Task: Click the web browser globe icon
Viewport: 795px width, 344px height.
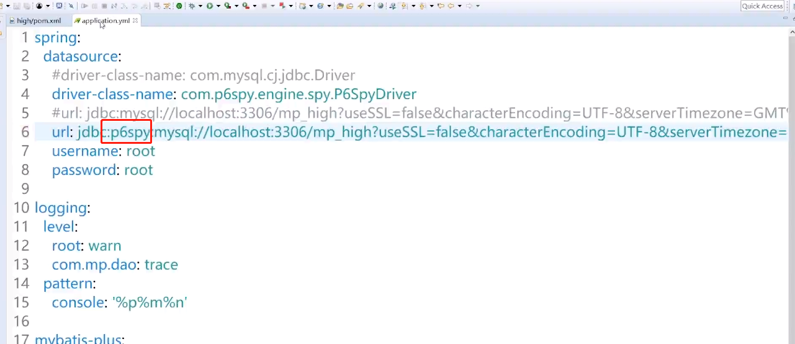Action: click(380, 6)
